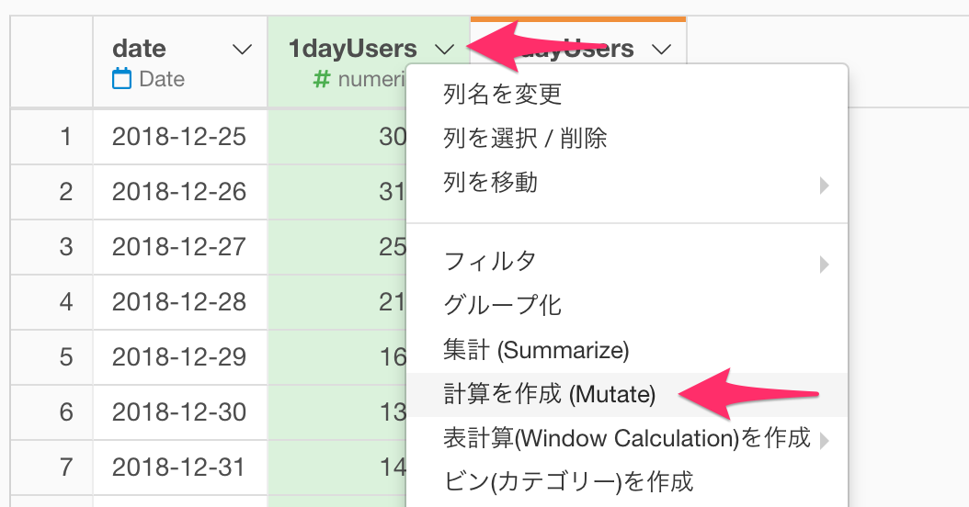
Task: Click the green numeric hash icon
Action: 322,79
